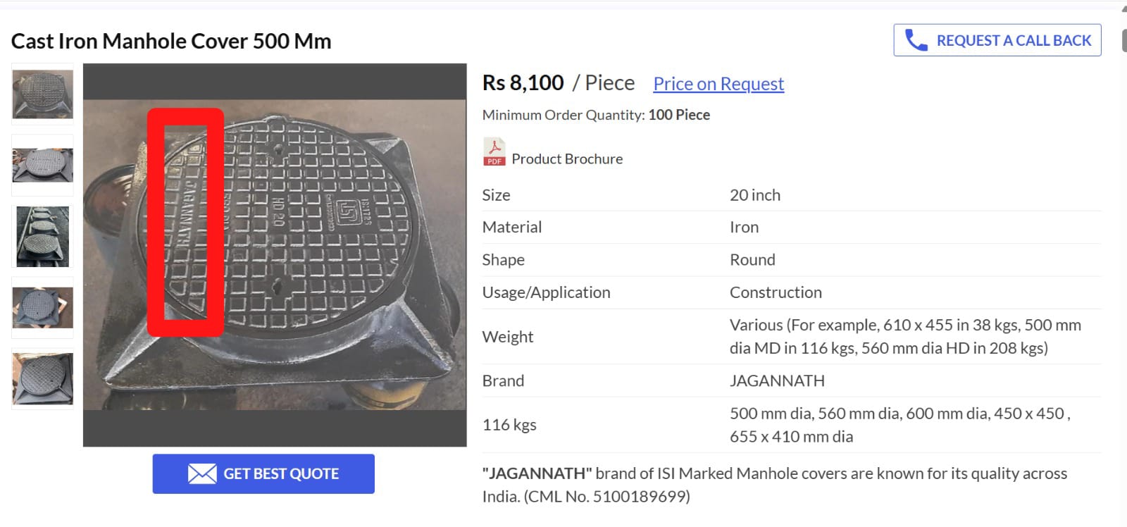Screen dimensions: 1127x527
Task: Choose the fourth product thumbnail
Action: click(42, 308)
